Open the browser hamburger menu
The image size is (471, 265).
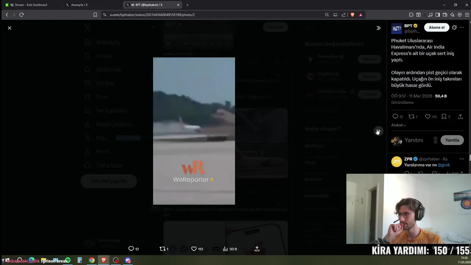point(467,15)
